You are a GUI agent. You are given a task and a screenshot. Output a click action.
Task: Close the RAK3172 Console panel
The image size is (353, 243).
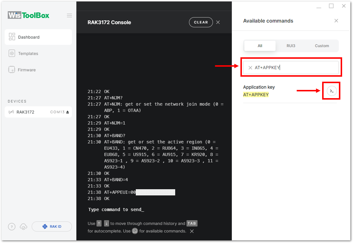(218, 22)
